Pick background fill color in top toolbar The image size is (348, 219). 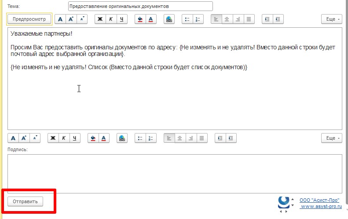[x=140, y=19]
